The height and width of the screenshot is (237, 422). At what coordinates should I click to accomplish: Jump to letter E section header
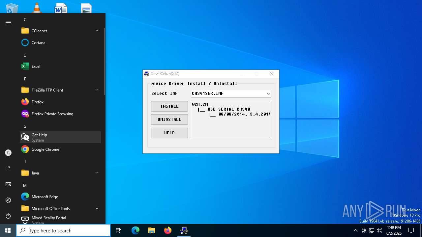(25, 55)
